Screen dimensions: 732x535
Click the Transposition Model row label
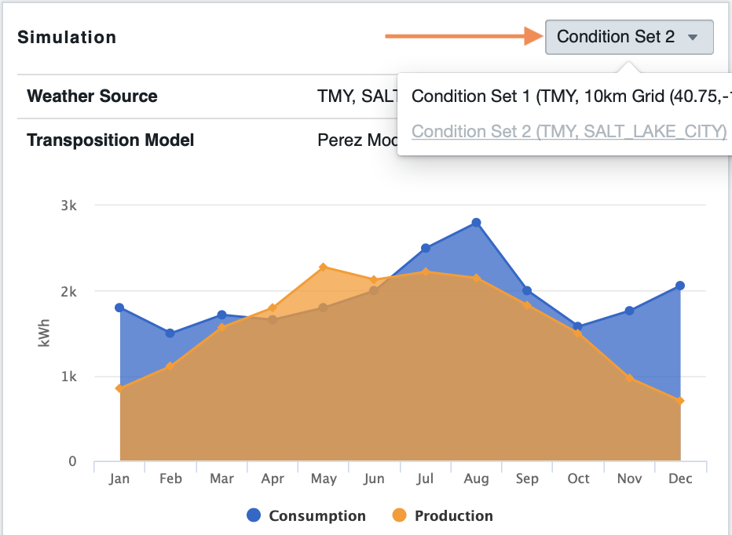[110, 140]
